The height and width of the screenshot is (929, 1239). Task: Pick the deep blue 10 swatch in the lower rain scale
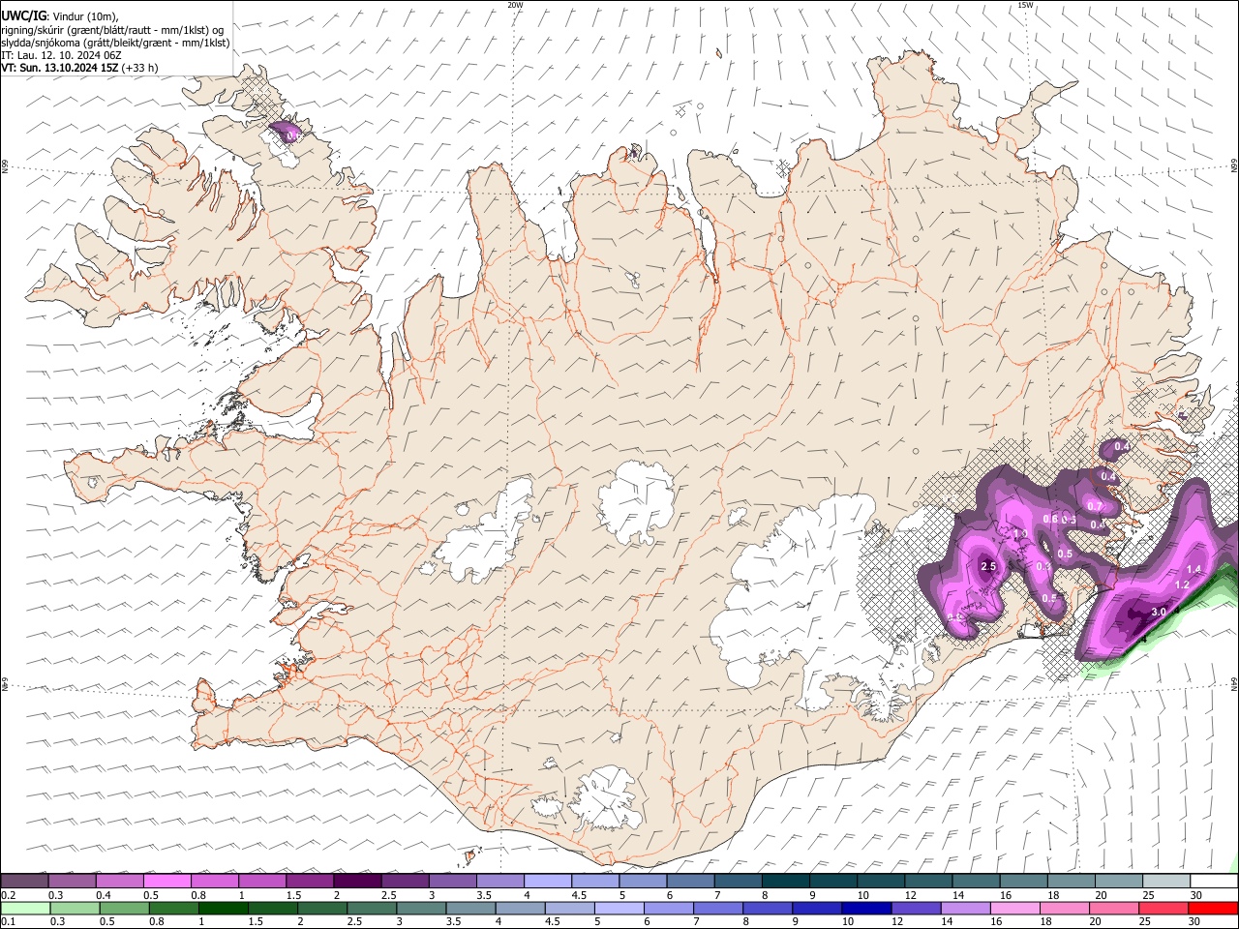[x=866, y=908]
